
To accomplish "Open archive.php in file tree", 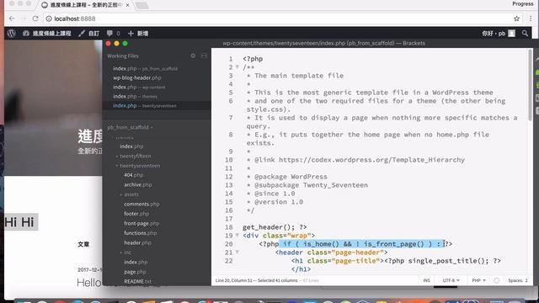I will coord(138,184).
